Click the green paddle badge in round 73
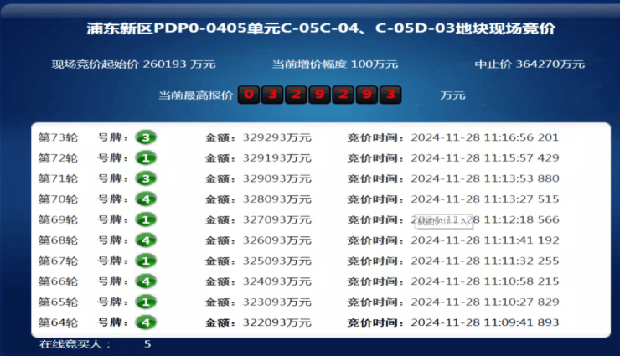The height and width of the screenshot is (356, 620). click(146, 137)
